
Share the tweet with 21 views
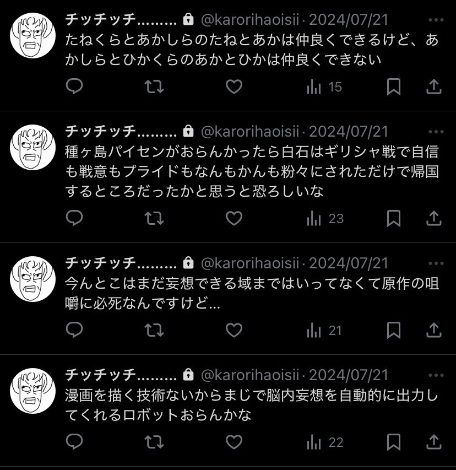434,330
